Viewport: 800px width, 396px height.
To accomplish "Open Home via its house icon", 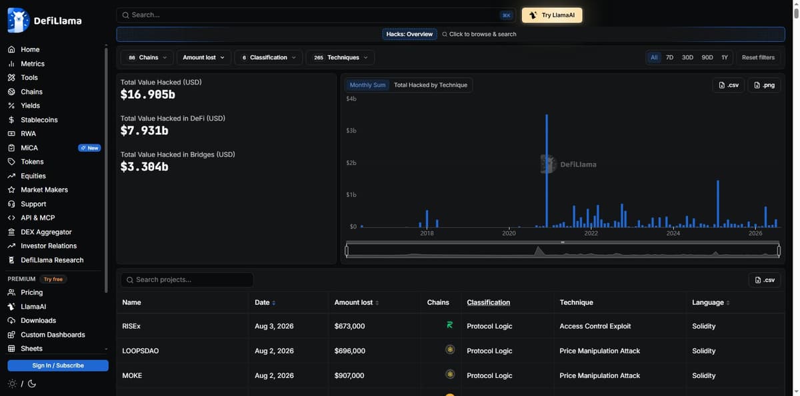I will point(11,49).
